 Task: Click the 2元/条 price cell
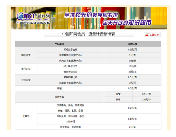132,127
